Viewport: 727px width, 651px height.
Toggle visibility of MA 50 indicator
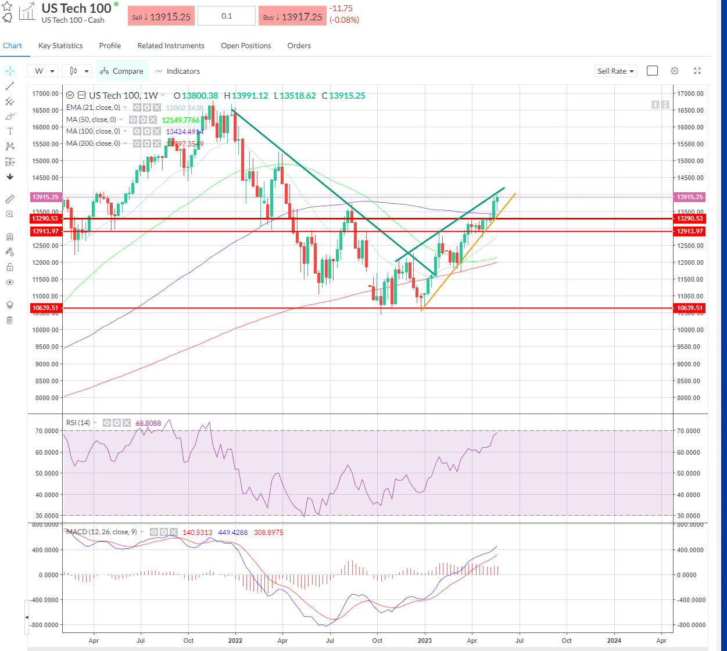click(x=132, y=120)
